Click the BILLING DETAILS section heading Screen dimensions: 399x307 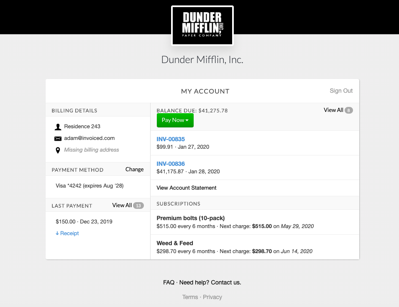pos(74,111)
